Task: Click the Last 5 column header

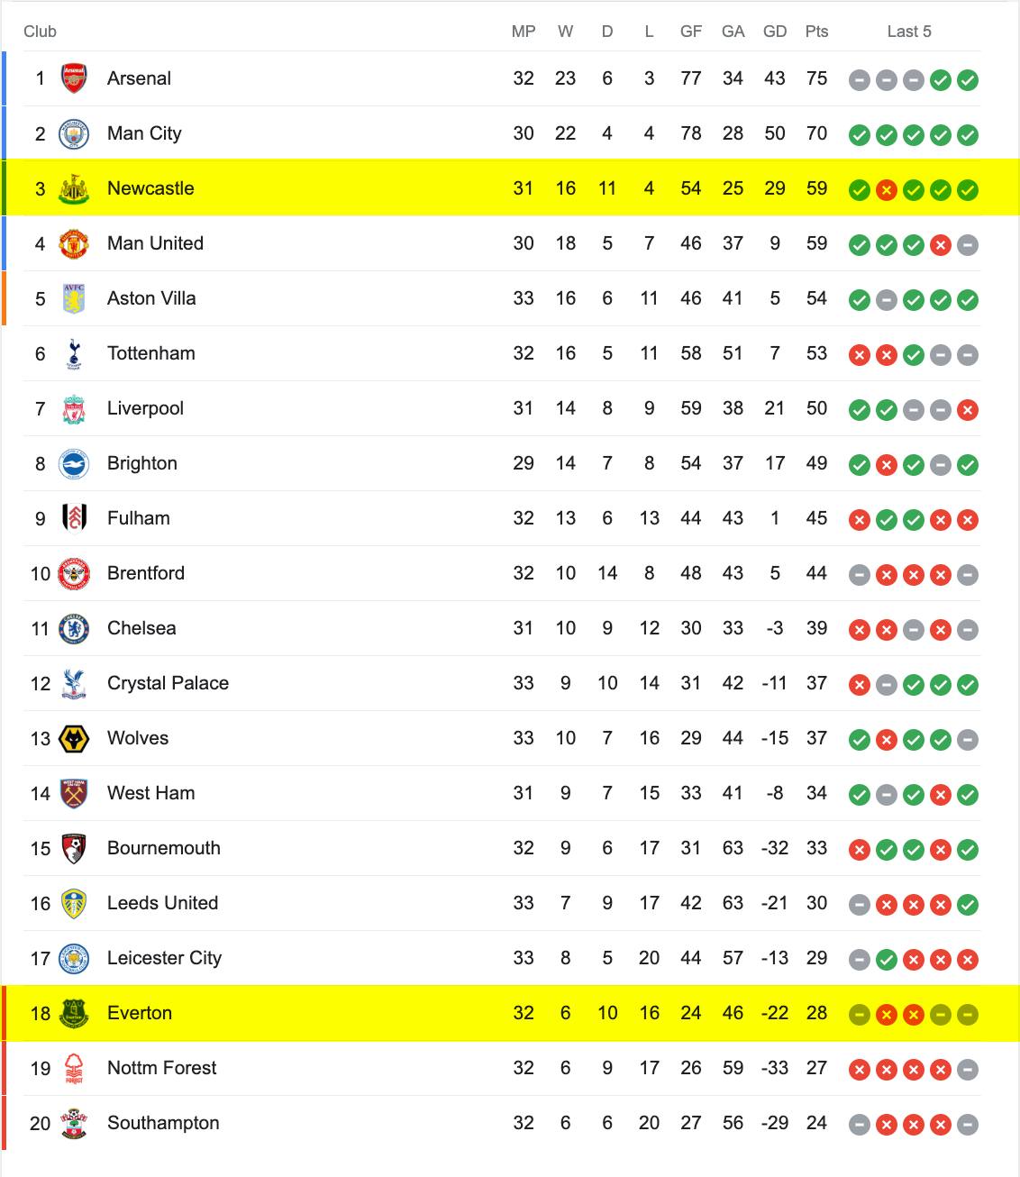Action: tap(909, 32)
